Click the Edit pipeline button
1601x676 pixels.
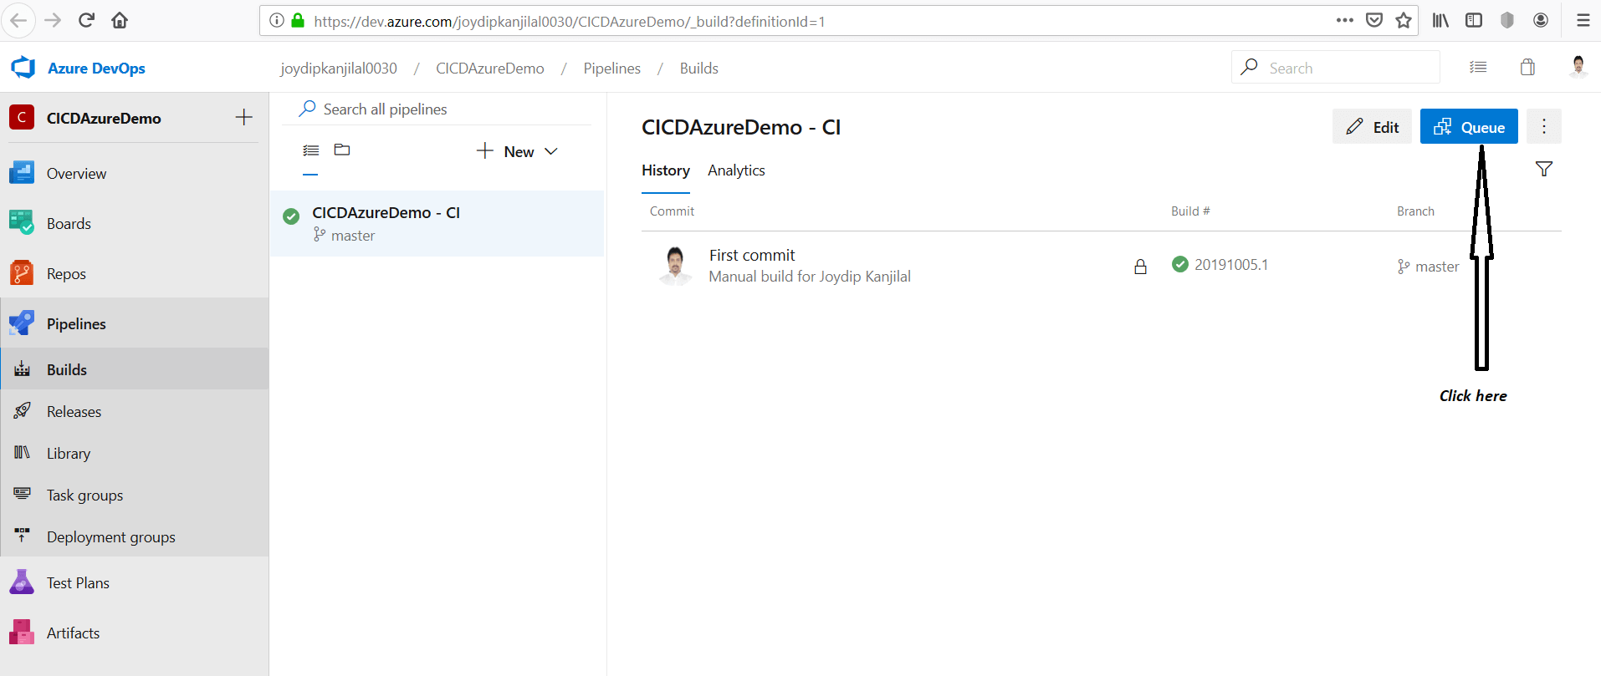[1372, 126]
